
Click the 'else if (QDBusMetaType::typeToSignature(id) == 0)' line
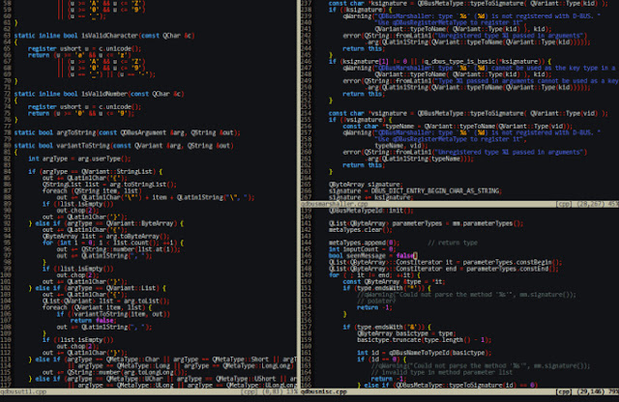tap(446, 385)
